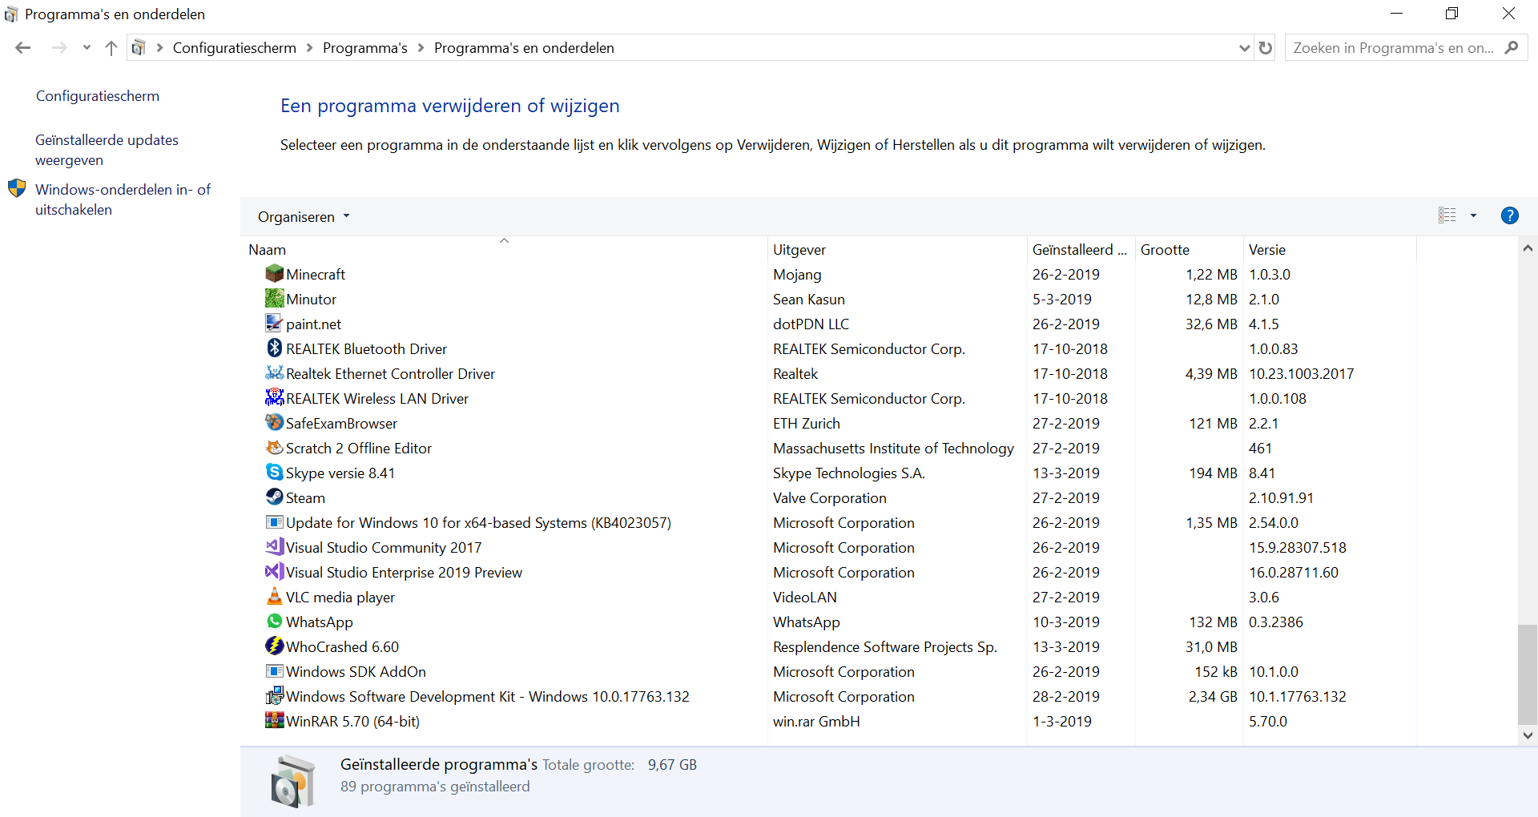The image size is (1538, 817).
Task: Open the help question mark icon
Action: point(1509,215)
